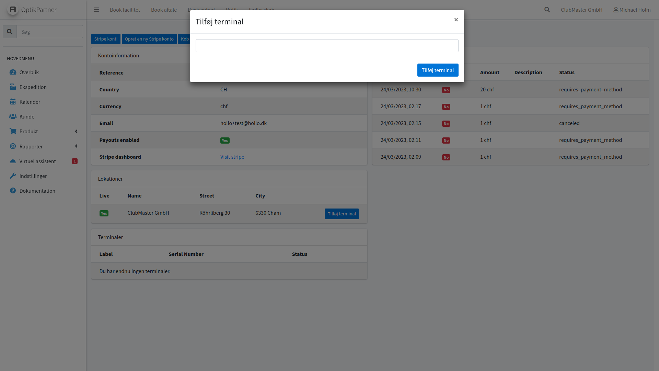Open Ekspedition in the sidebar

pos(33,87)
